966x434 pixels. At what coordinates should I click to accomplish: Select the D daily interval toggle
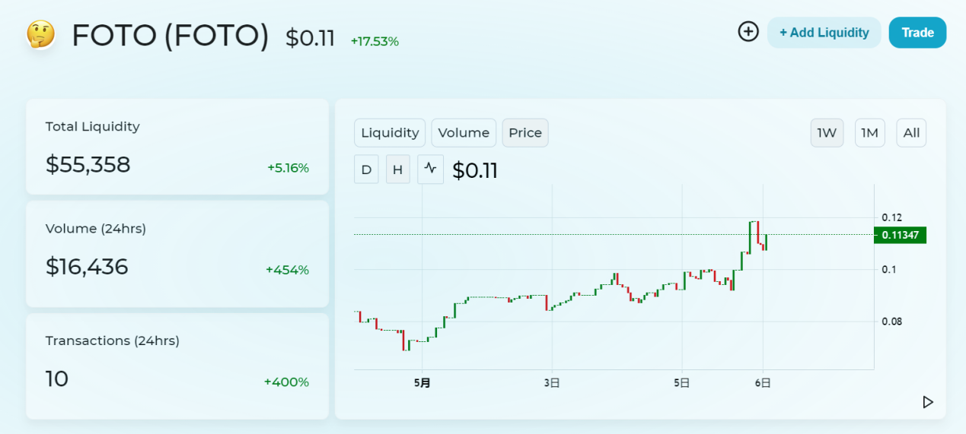[x=366, y=169]
